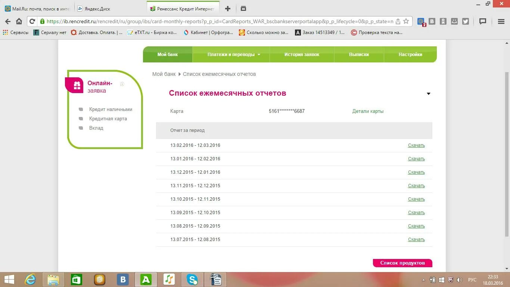This screenshot has height=287, width=510.
Task: Open the Twitter extension icon
Action: (466, 21)
